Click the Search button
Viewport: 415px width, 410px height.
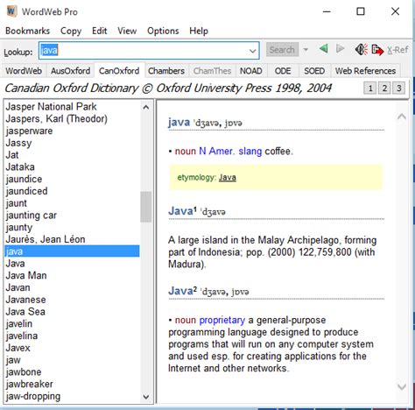[x=282, y=50]
